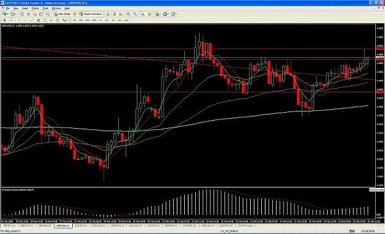Open the New Chart toolbar icon
This screenshot has height=234, width=385.
point(4,14)
